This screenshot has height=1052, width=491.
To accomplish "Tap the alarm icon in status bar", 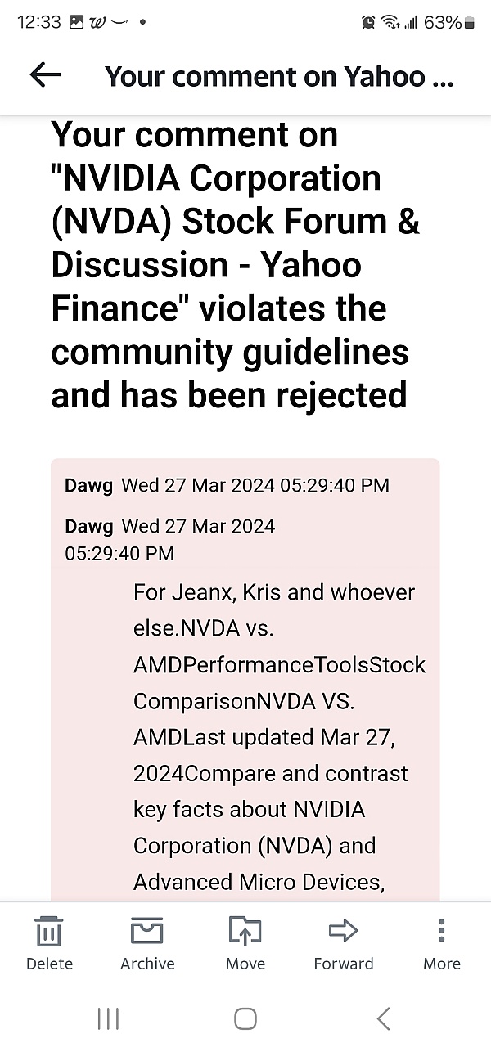I will (x=368, y=23).
